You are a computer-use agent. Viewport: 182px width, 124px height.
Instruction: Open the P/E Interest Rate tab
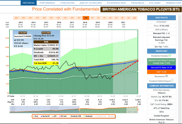point(116,3)
